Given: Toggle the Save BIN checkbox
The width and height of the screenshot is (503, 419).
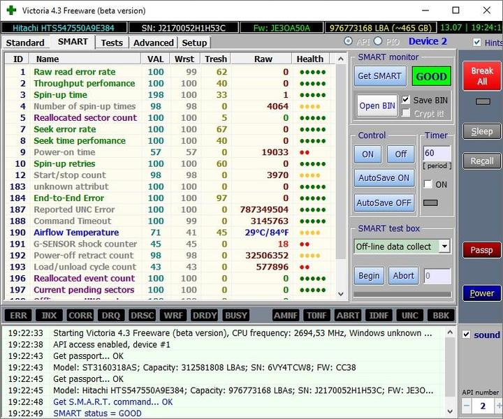Looking at the screenshot, I should pos(407,100).
